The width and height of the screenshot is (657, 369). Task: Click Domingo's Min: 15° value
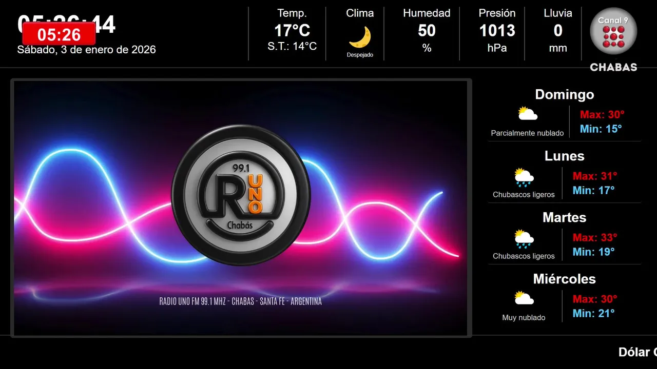pos(601,129)
